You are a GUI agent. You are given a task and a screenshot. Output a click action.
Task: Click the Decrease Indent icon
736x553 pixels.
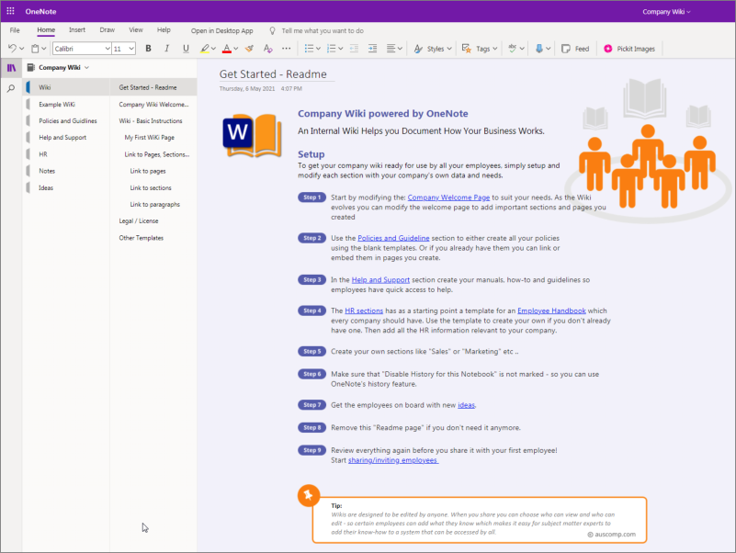[355, 49]
